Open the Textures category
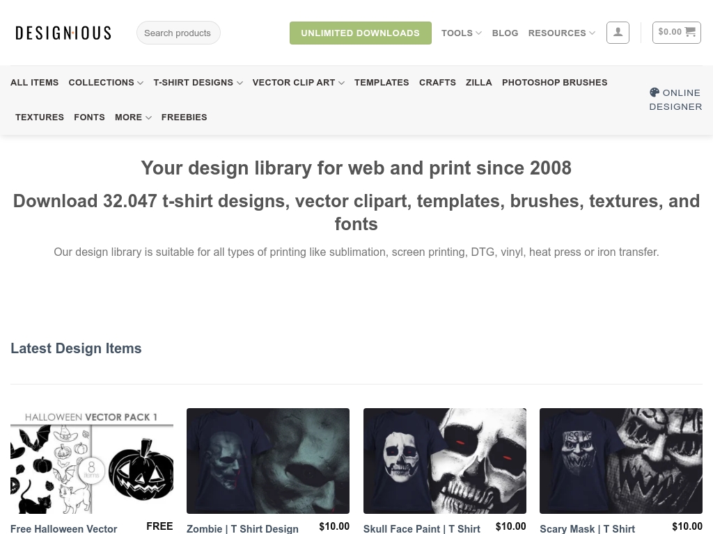This screenshot has width=713, height=534. tap(40, 117)
